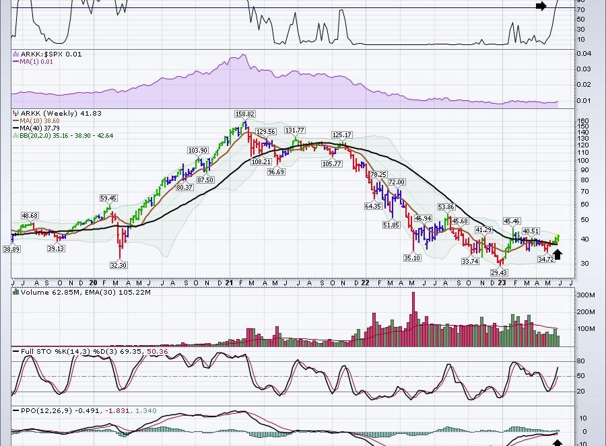Click the 34.72 price label

[546, 260]
